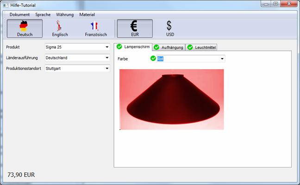Open the Währung menu
Screen dimensions: 300x185
65,14
